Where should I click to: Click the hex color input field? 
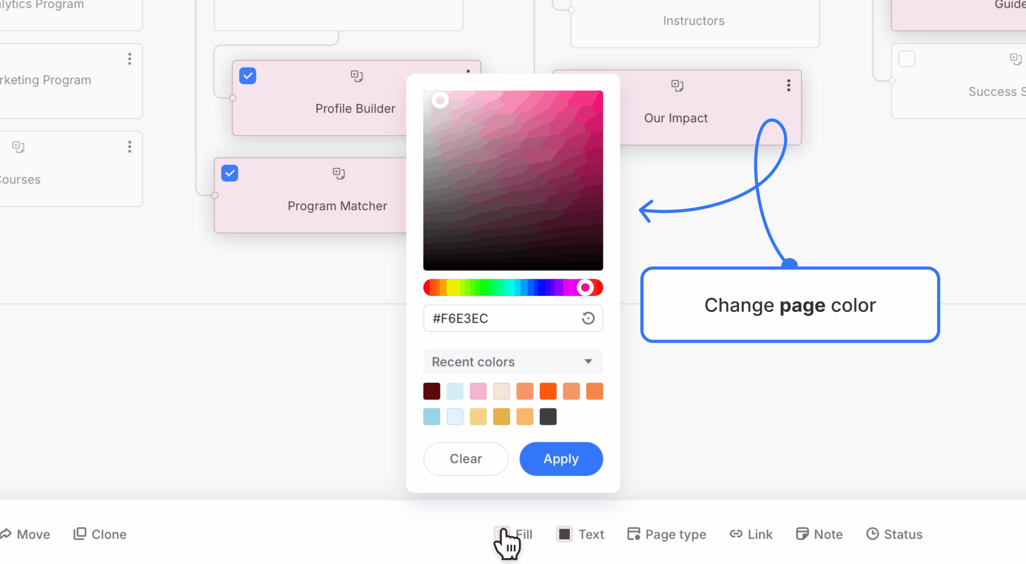[513, 318]
